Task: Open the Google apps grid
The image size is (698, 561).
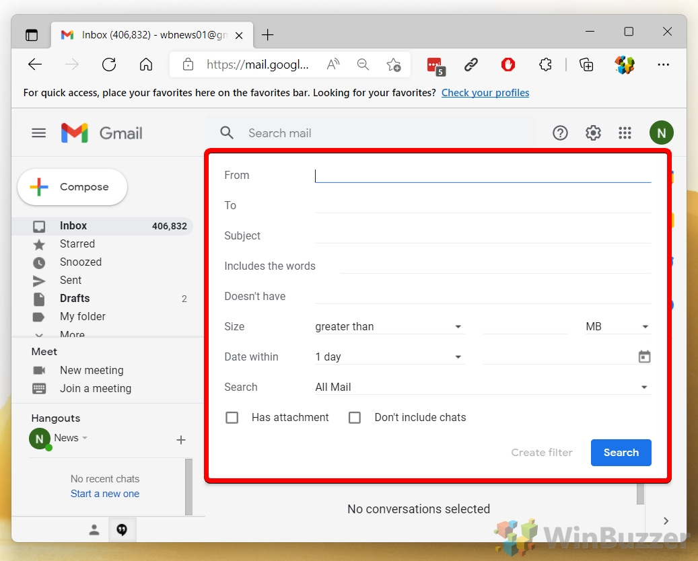Action: pyautogui.click(x=625, y=133)
